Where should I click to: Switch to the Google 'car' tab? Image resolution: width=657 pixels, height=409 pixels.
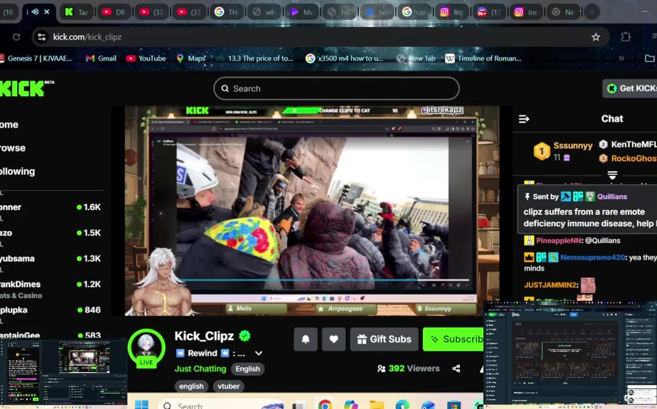414,12
